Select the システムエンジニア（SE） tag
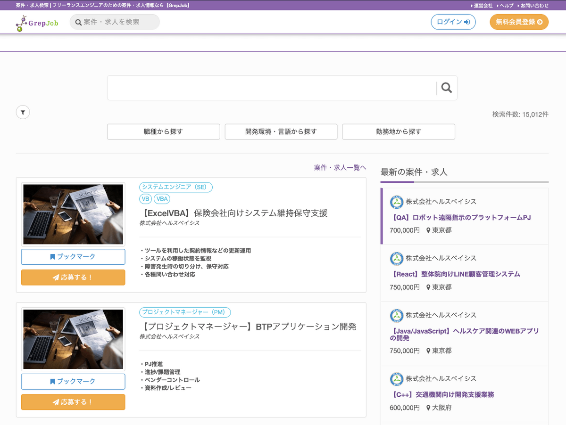Image resolution: width=566 pixels, height=425 pixels. [x=176, y=188]
